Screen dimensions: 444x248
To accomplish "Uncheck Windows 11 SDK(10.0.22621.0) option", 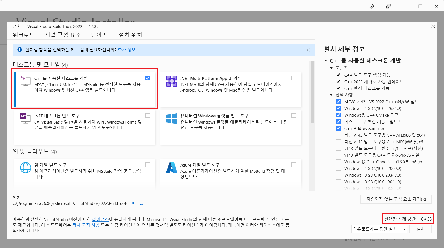I will [x=338, y=108].
